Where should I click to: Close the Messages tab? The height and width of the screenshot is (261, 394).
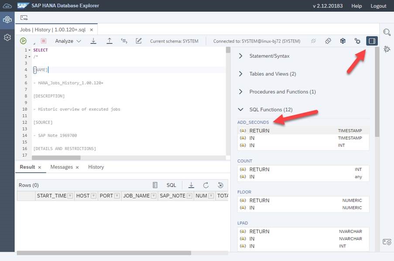click(x=77, y=167)
